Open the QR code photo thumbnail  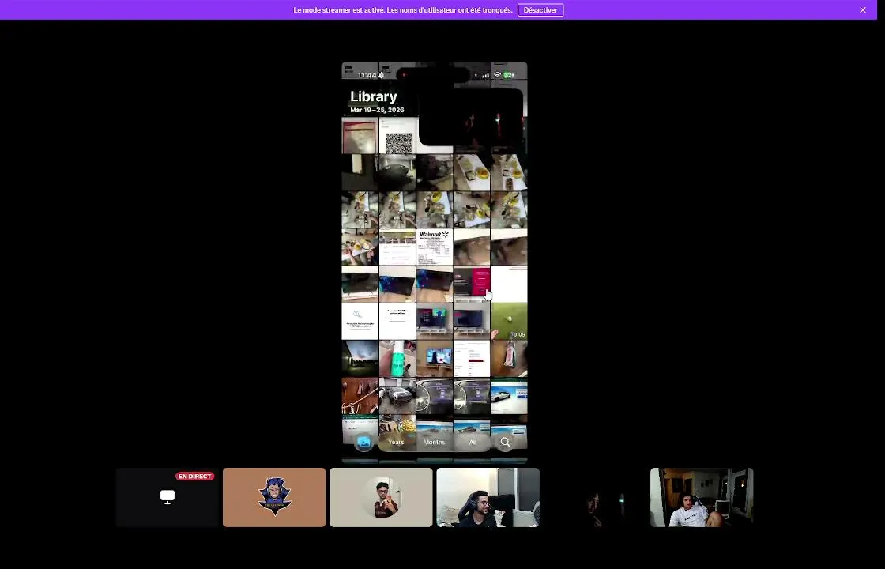click(397, 135)
